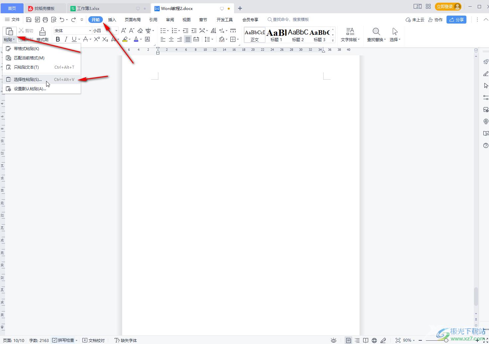The width and height of the screenshot is (489, 344).
Task: Clear formatting with eraser icon
Action: coord(140,31)
